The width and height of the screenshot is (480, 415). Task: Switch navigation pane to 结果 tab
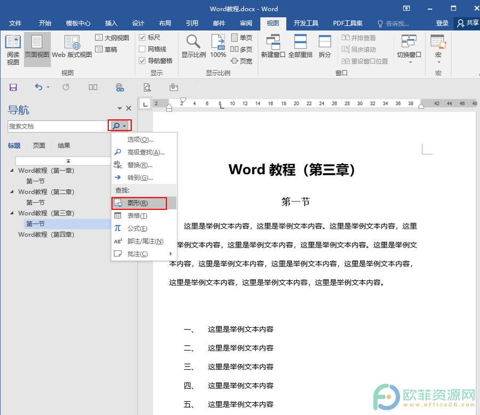point(64,145)
